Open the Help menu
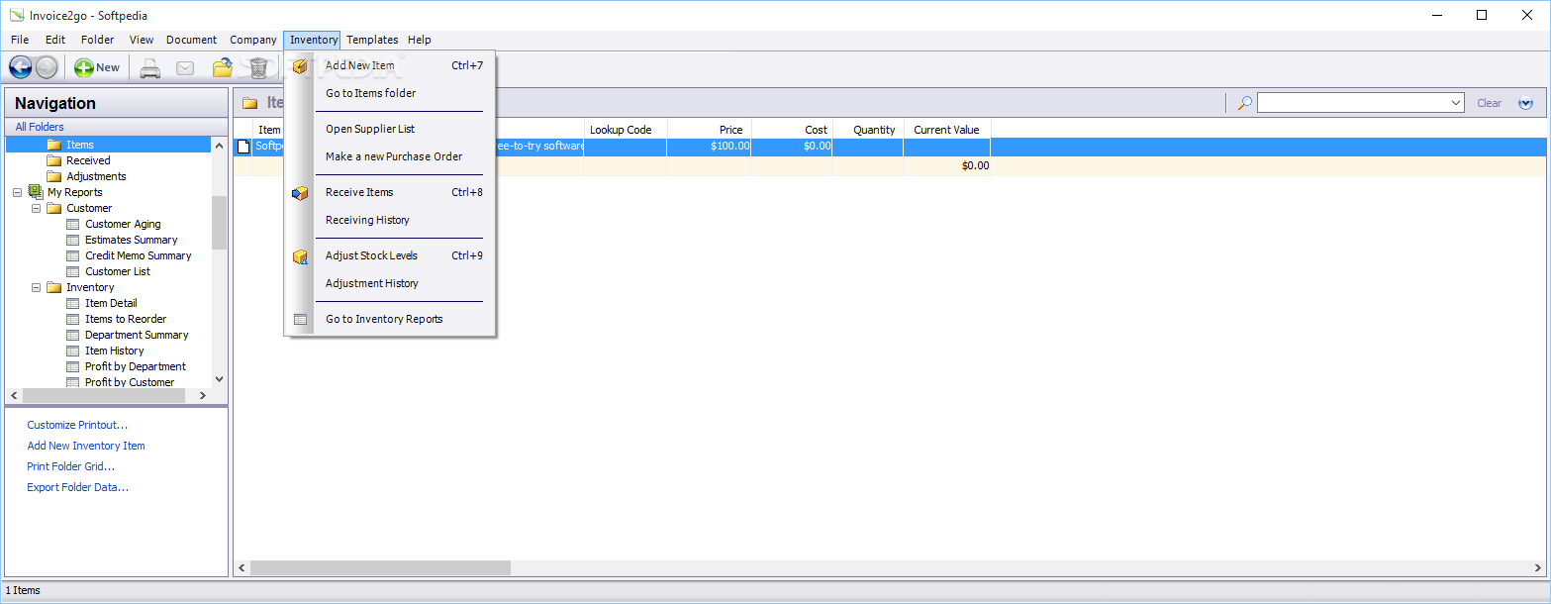Image resolution: width=1551 pixels, height=604 pixels. (x=420, y=40)
